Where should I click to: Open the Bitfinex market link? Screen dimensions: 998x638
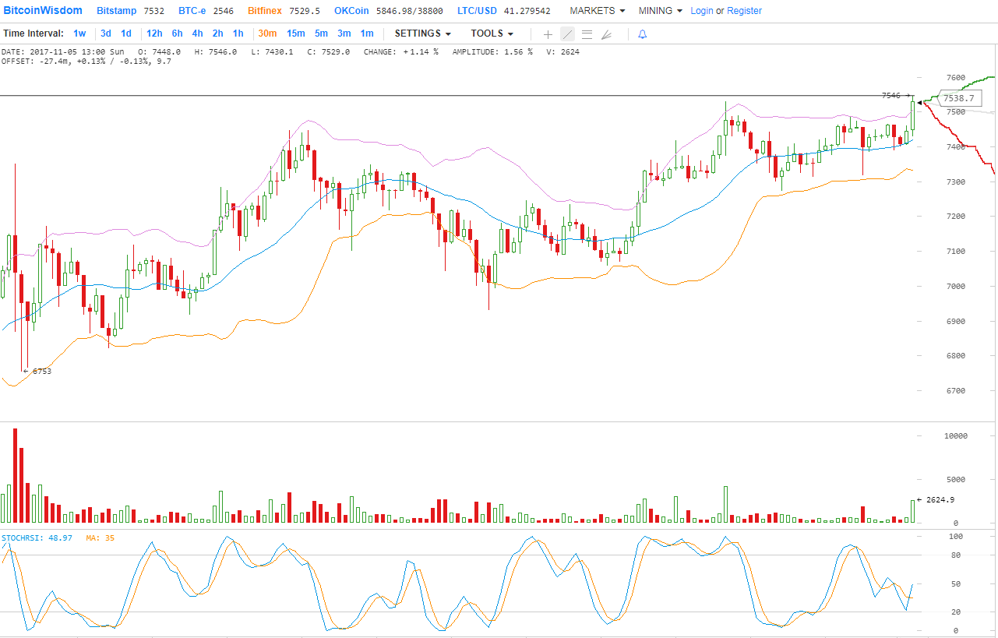(264, 11)
